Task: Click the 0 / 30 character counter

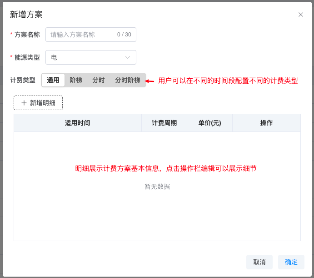Action: coord(124,35)
